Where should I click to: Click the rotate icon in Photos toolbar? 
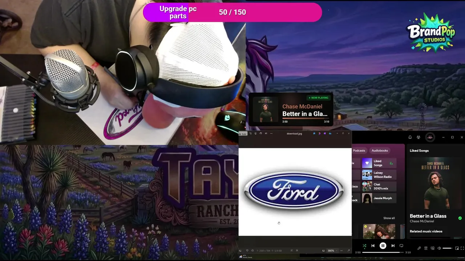(250, 133)
